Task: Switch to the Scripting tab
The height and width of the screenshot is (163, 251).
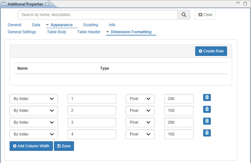Action: click(x=91, y=25)
